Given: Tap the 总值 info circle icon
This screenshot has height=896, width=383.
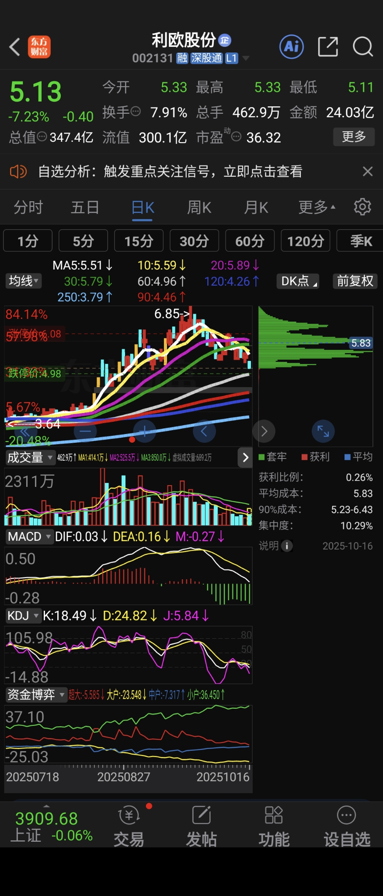Looking at the screenshot, I should click(42, 137).
